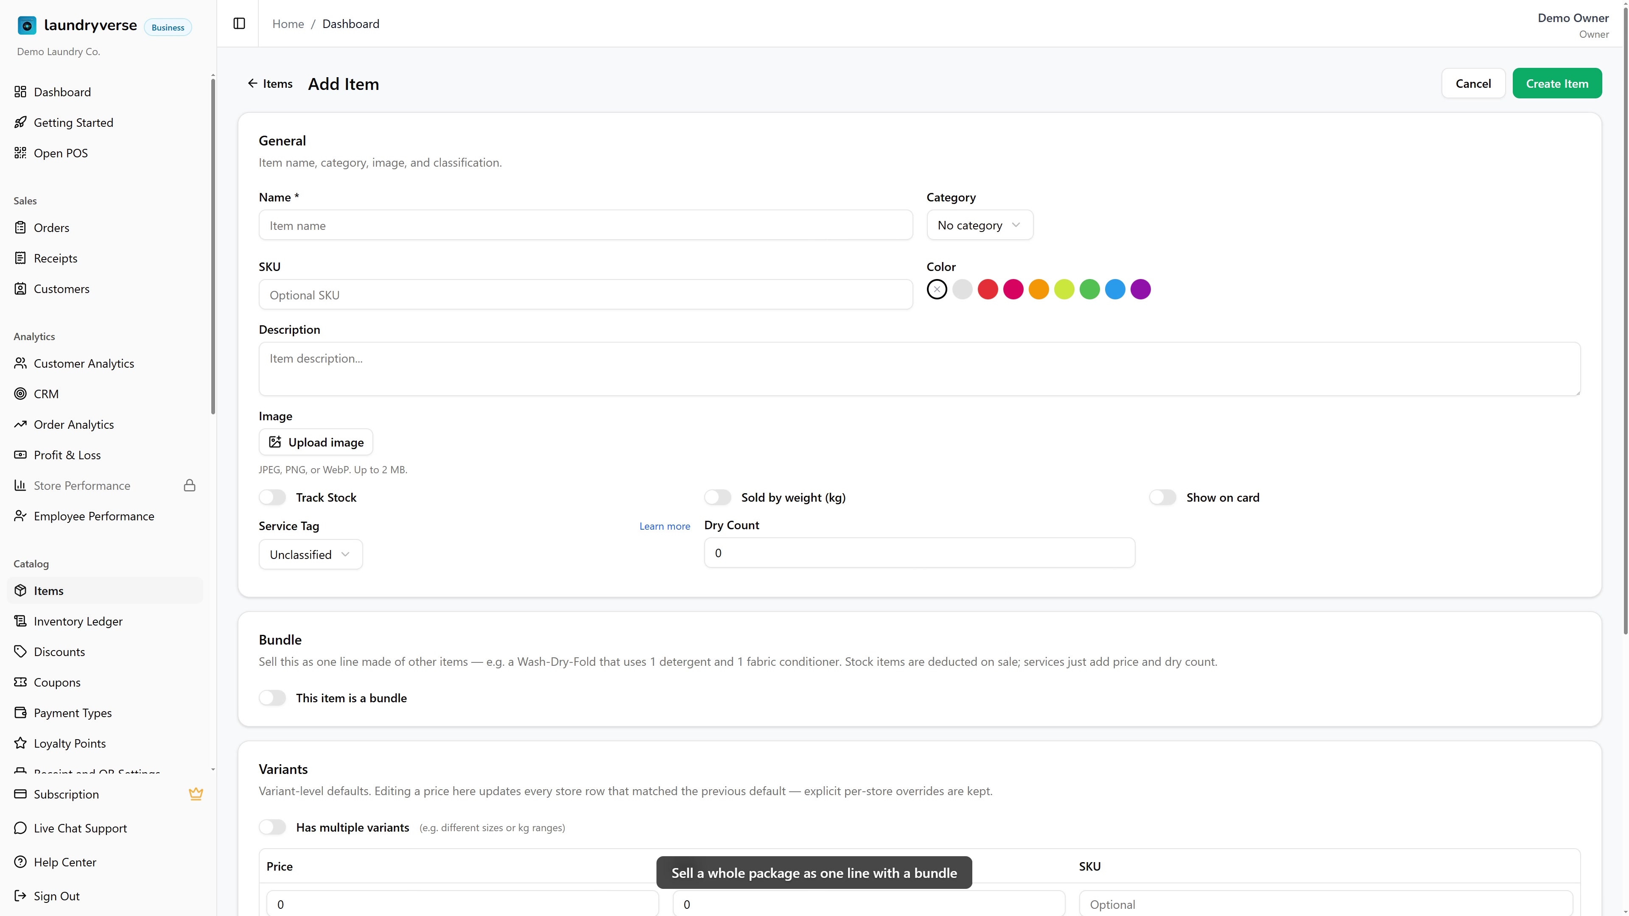
Task: Click the Upload image button
Action: 316,442
